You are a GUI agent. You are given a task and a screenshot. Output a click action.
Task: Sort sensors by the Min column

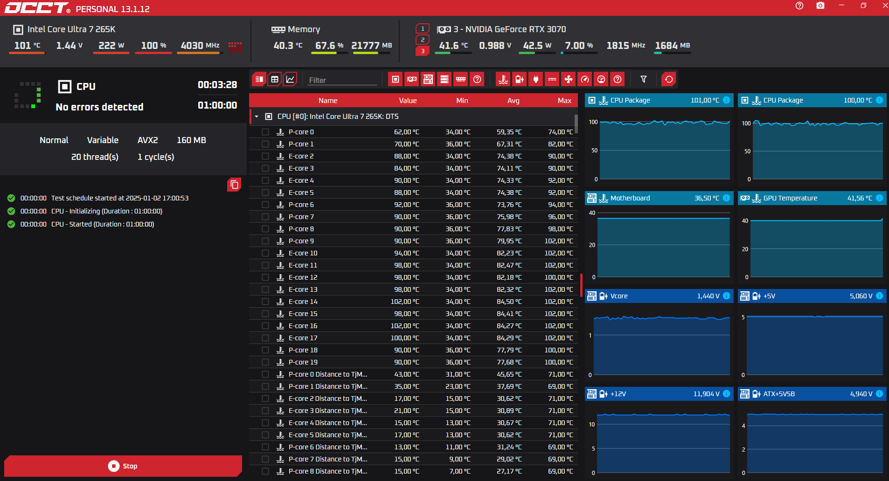pos(462,101)
